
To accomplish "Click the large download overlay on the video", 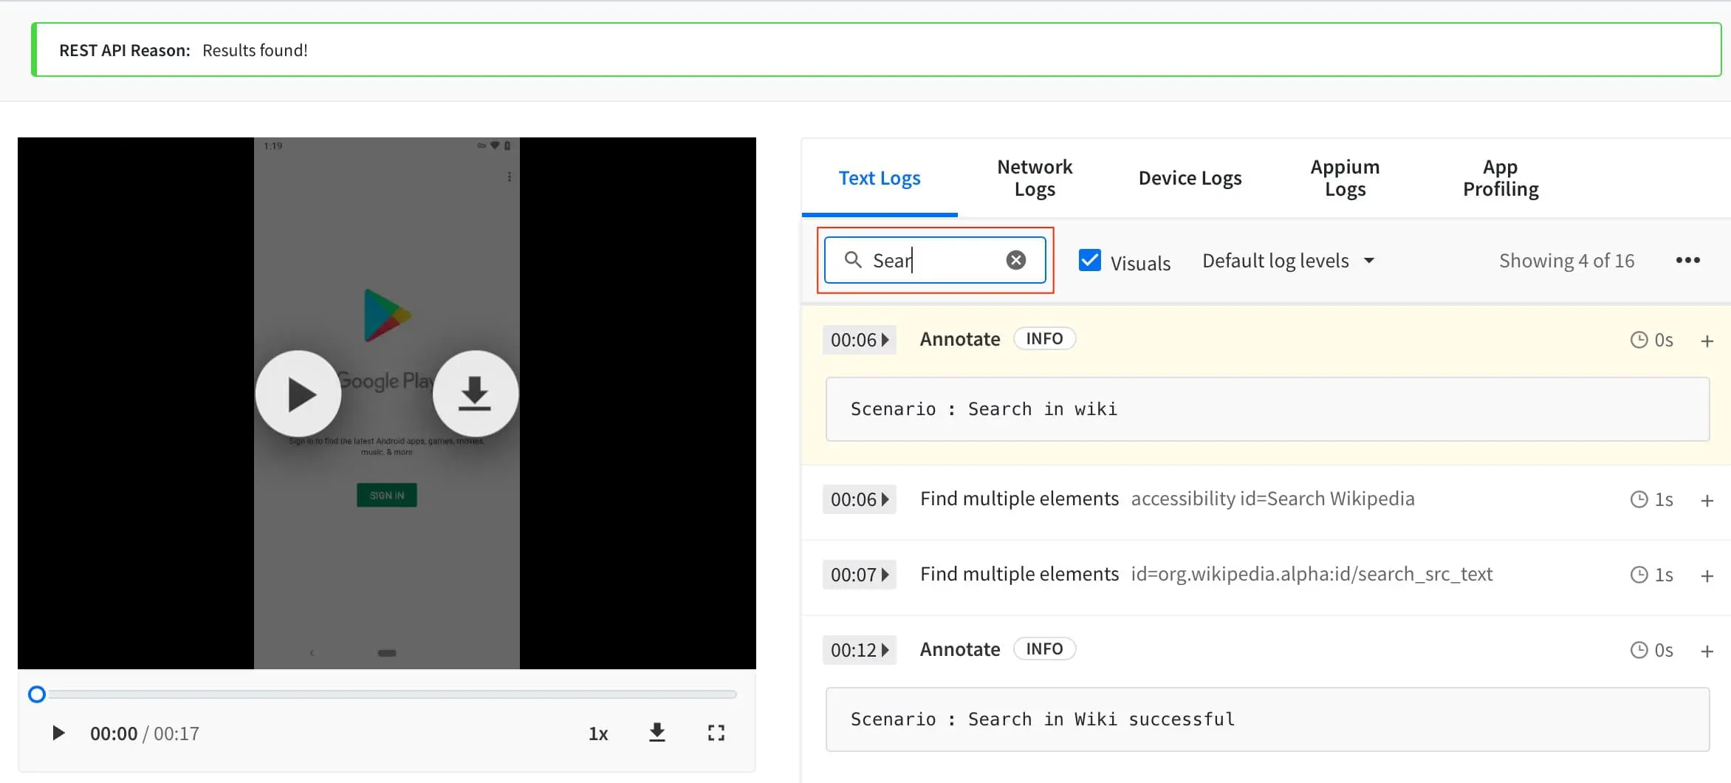I will point(475,394).
